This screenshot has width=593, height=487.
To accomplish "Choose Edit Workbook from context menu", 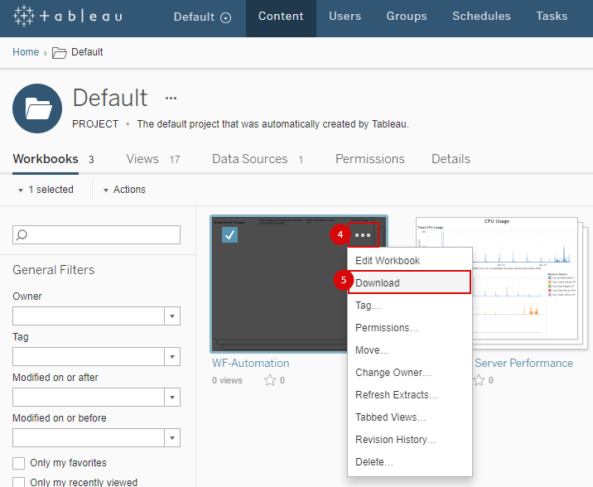I will pos(410,261).
